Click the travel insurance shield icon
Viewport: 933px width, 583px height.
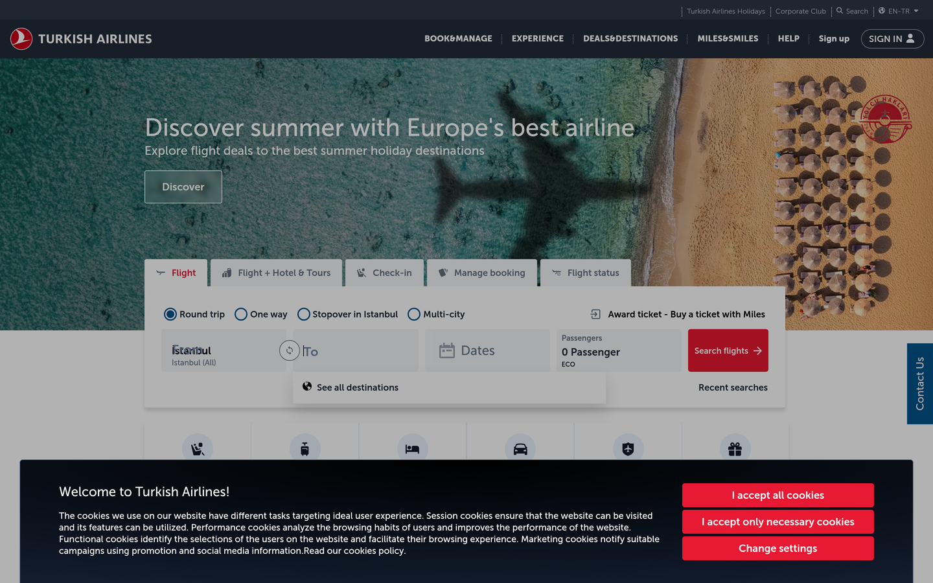628,448
